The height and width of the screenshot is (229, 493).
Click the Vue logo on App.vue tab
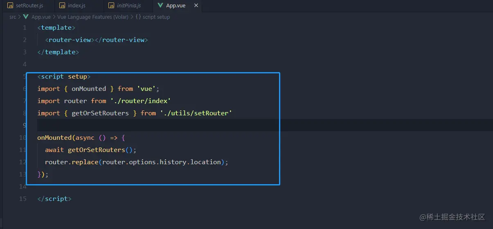pos(160,6)
